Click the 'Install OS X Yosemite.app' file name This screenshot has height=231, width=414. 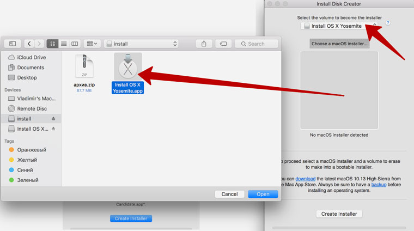(128, 88)
